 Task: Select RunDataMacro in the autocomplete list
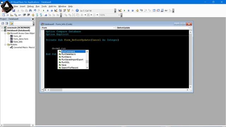[x=72, y=54]
